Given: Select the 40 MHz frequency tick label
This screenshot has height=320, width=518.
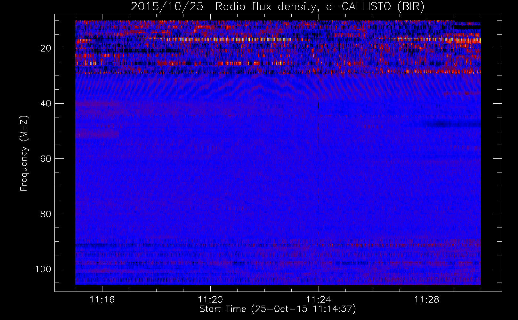Looking at the screenshot, I should pyautogui.click(x=46, y=104).
